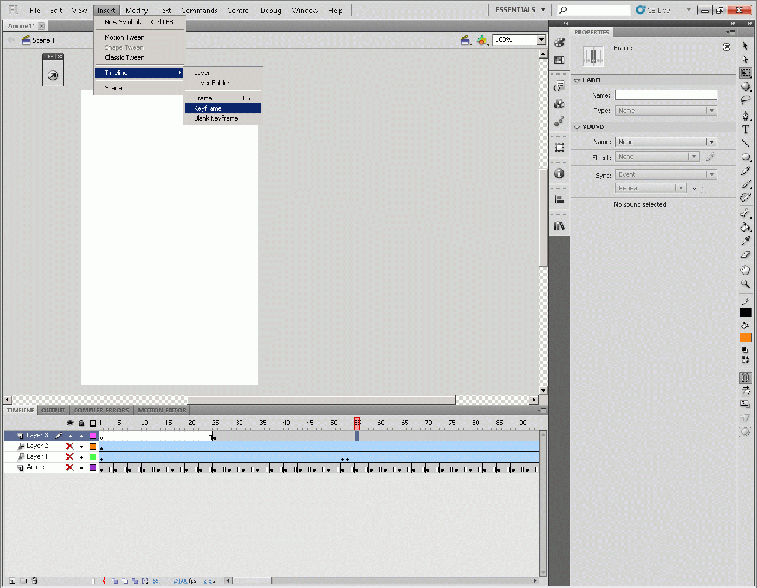Select the Lasso tool
The width and height of the screenshot is (757, 588).
click(x=745, y=100)
